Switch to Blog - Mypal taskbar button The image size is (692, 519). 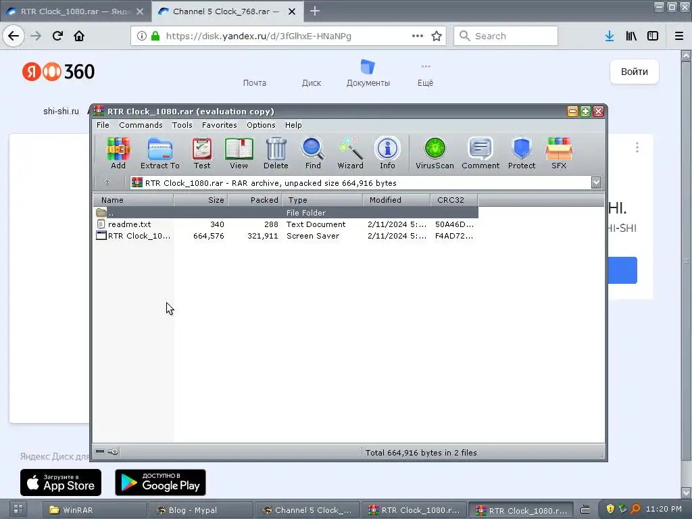pos(201,510)
